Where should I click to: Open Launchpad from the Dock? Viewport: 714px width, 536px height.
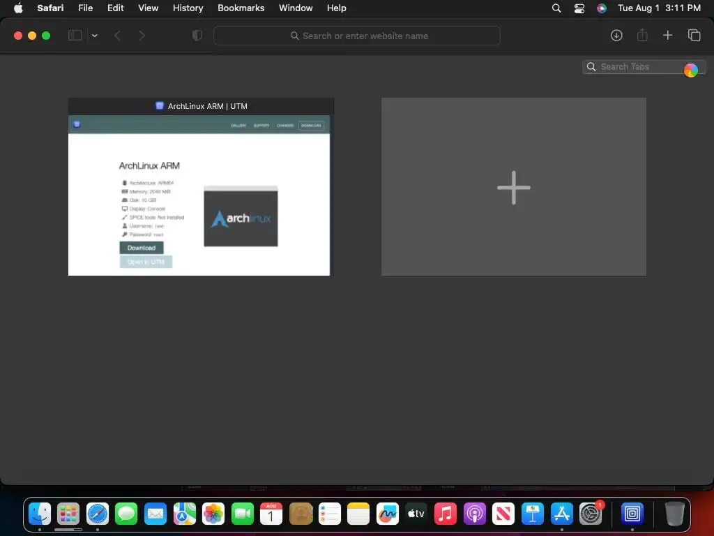(68, 514)
